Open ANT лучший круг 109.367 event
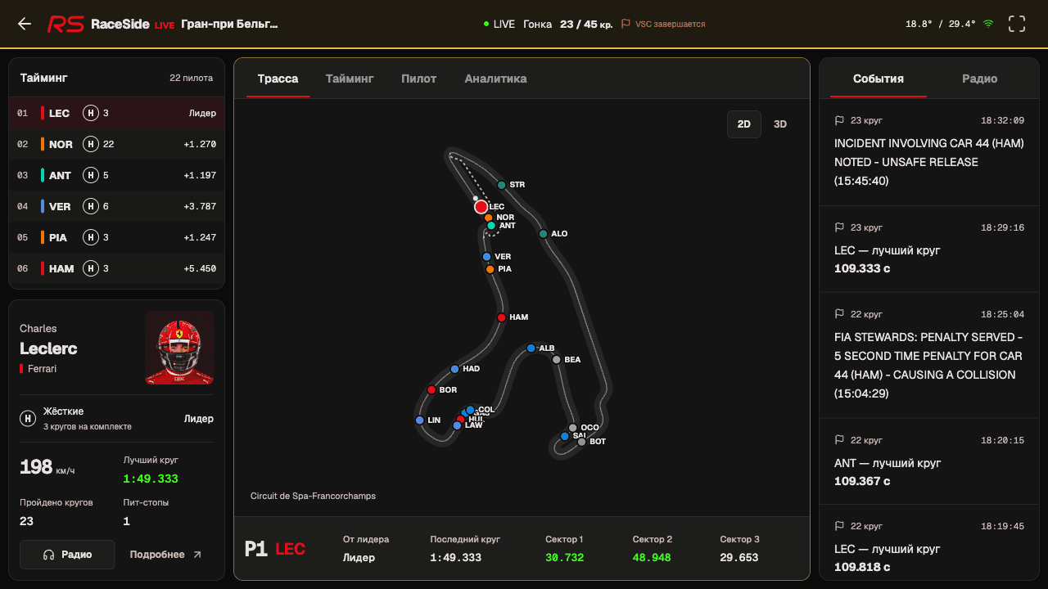Screen dimensions: 1048x589 [x=929, y=461]
